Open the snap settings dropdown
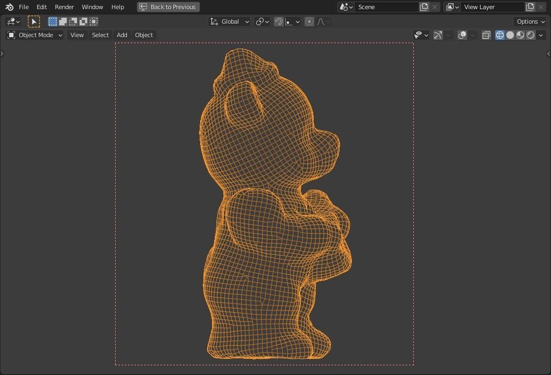The image size is (551, 375). 292,22
